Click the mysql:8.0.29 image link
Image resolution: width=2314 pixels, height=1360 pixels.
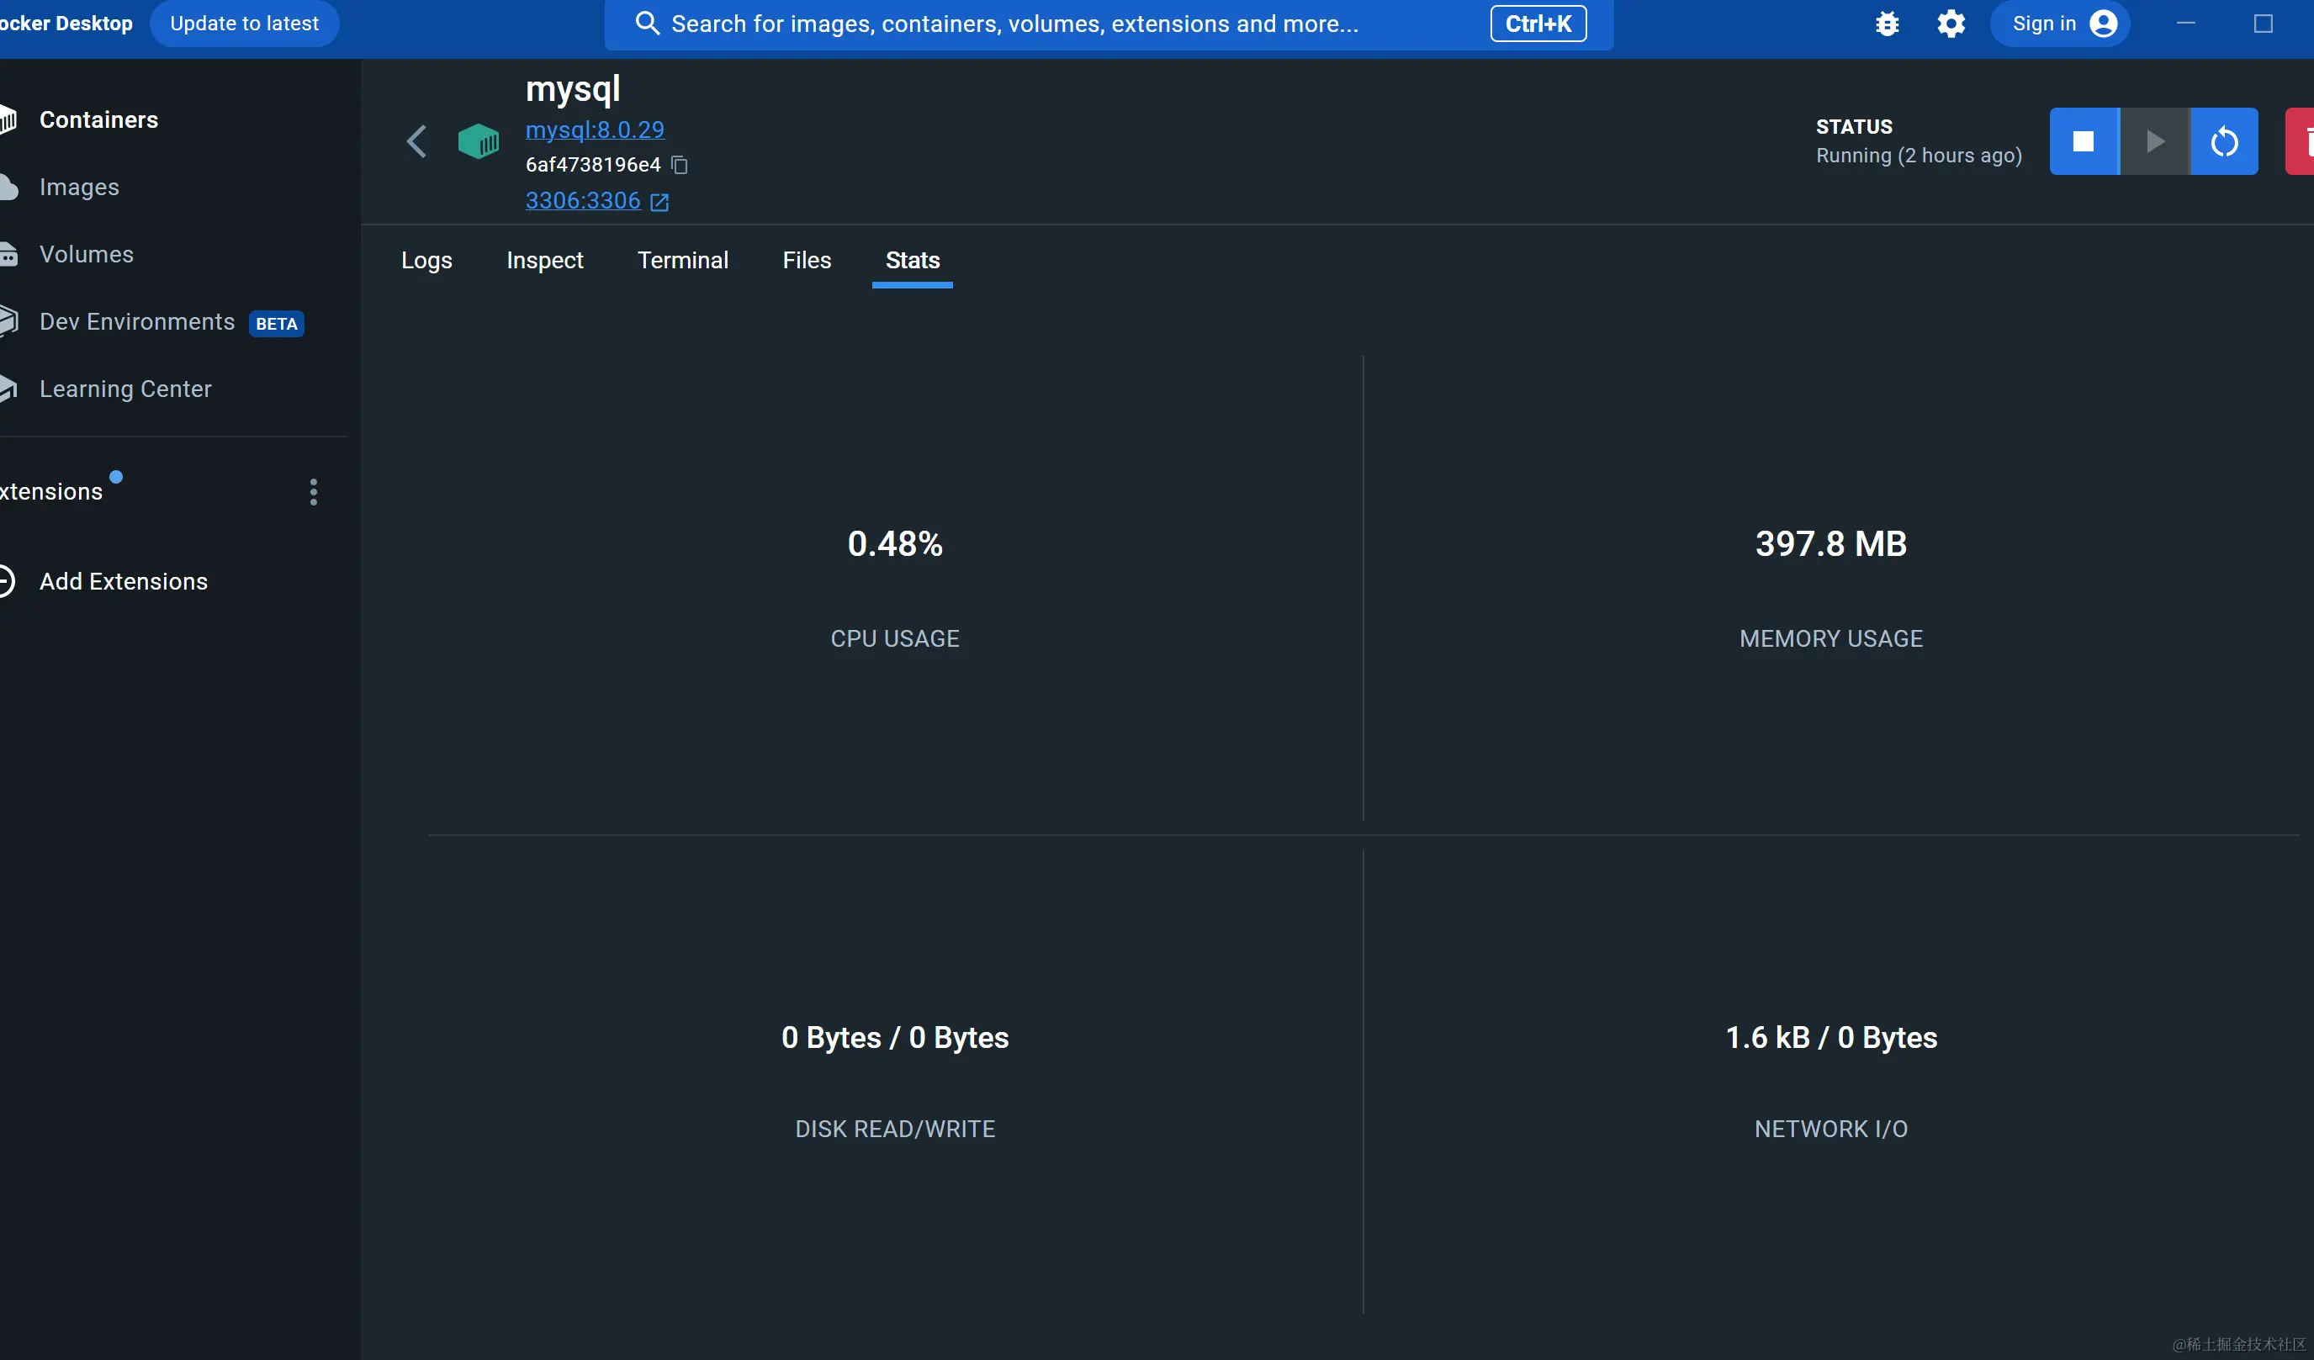click(x=594, y=130)
